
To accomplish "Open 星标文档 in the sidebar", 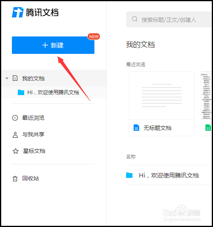I will point(34,151).
